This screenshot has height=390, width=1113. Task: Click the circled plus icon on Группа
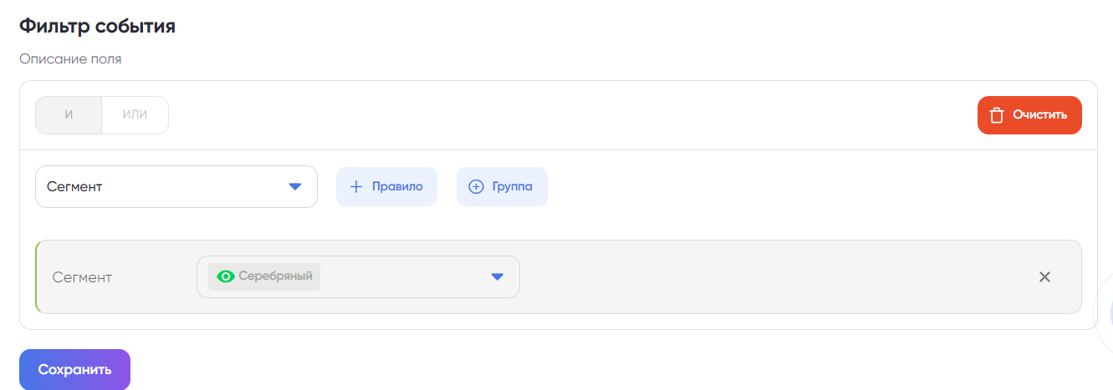coord(476,187)
